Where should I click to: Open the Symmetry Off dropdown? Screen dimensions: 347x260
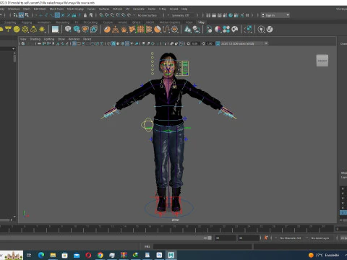(x=181, y=15)
